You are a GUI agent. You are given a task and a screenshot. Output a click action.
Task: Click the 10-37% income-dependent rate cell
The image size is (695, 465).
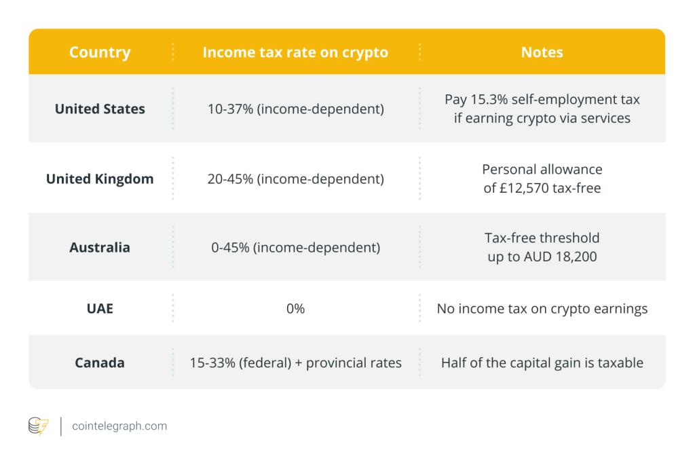[295, 109]
